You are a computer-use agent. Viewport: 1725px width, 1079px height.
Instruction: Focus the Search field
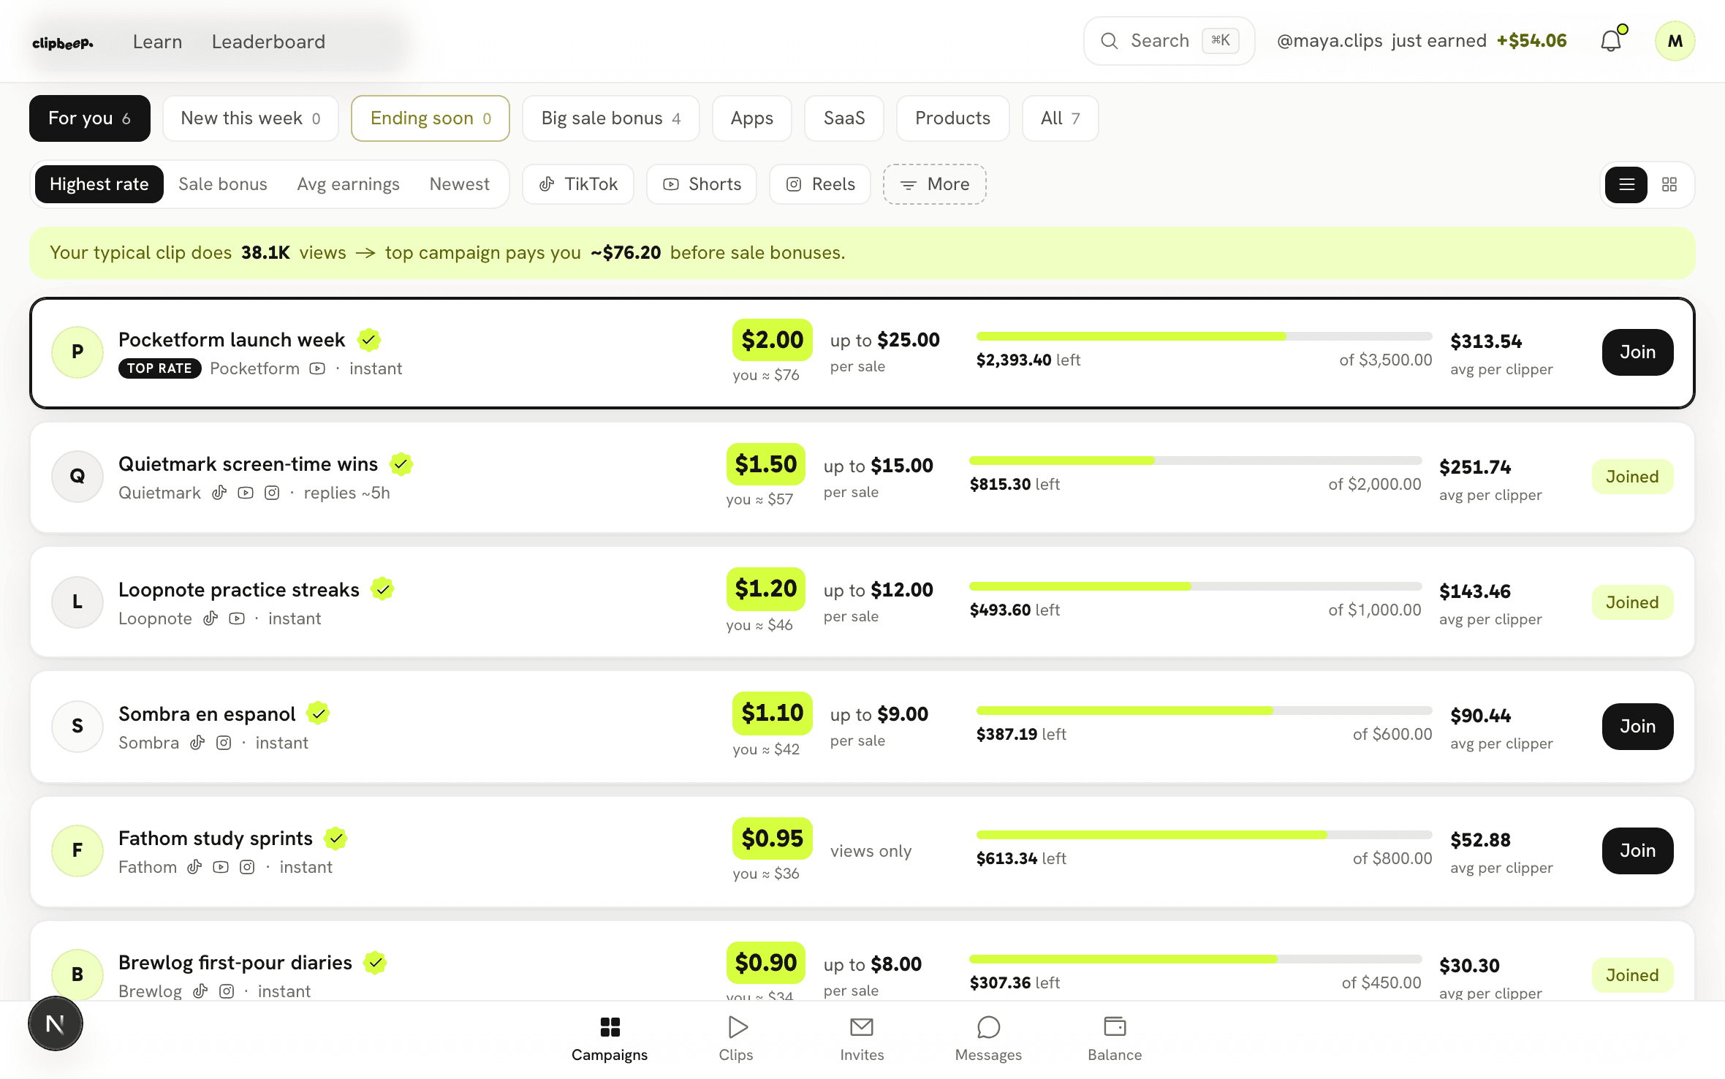(1169, 41)
